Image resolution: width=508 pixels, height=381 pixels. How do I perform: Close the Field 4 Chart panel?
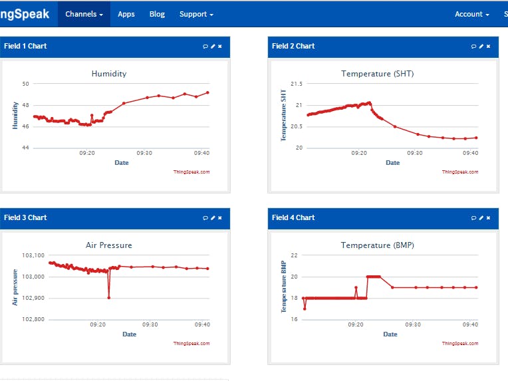tap(488, 218)
